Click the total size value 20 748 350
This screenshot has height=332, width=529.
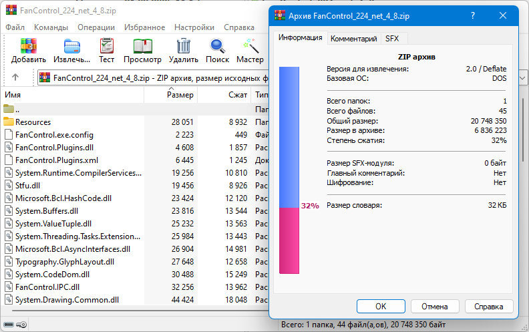coord(488,121)
